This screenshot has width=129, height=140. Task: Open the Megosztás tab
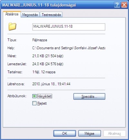[x=30, y=15]
